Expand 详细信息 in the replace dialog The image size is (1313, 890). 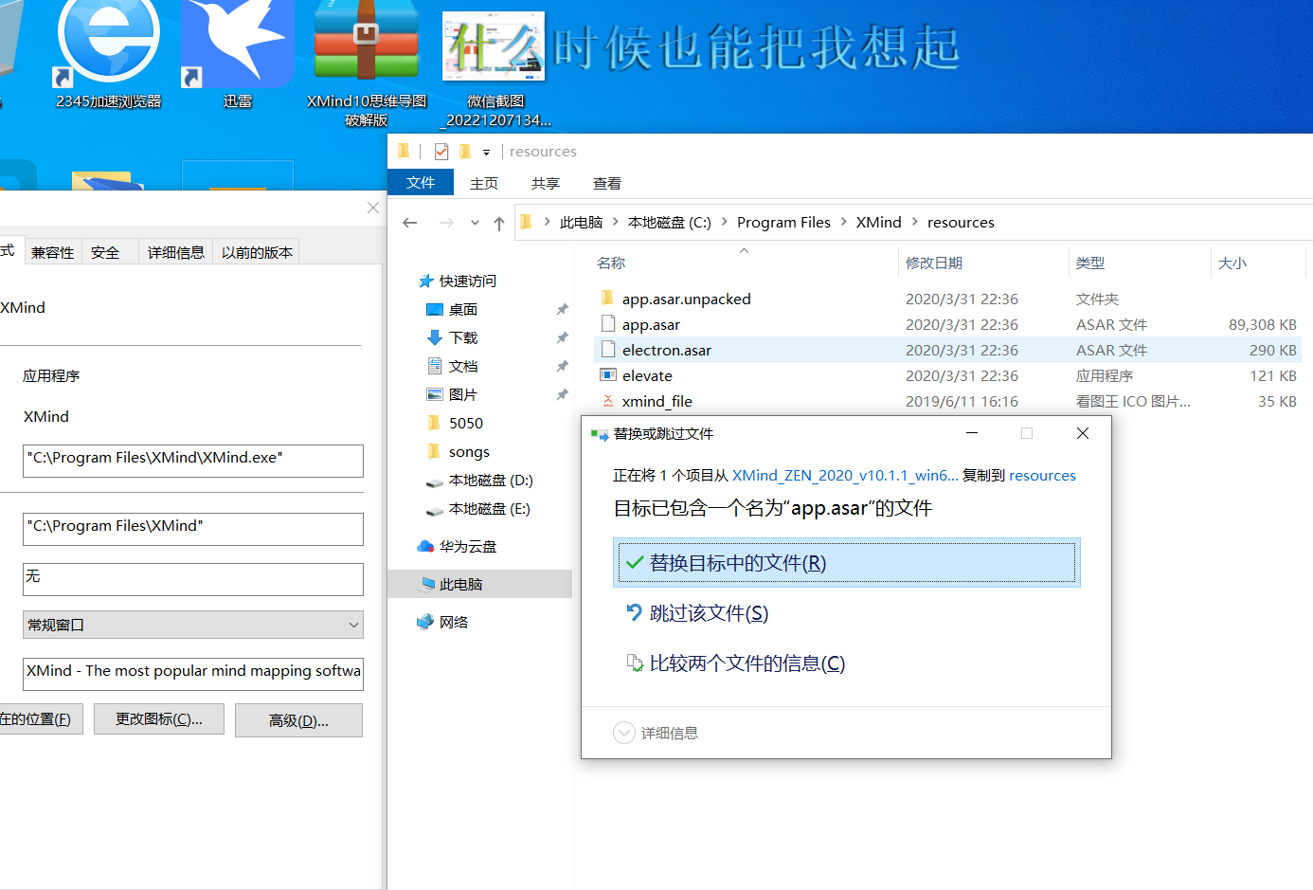point(655,733)
